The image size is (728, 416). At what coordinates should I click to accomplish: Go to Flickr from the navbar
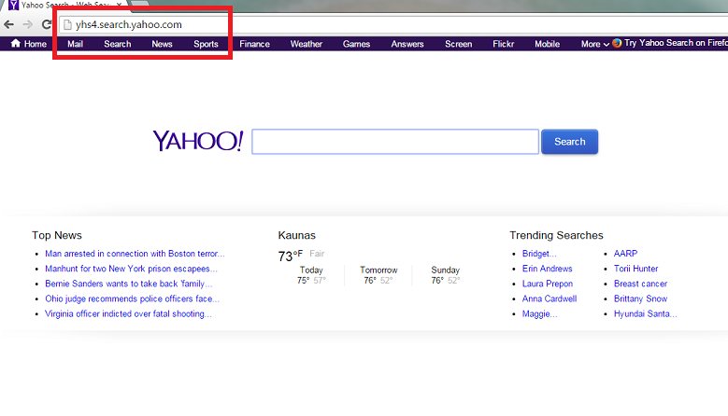(503, 44)
